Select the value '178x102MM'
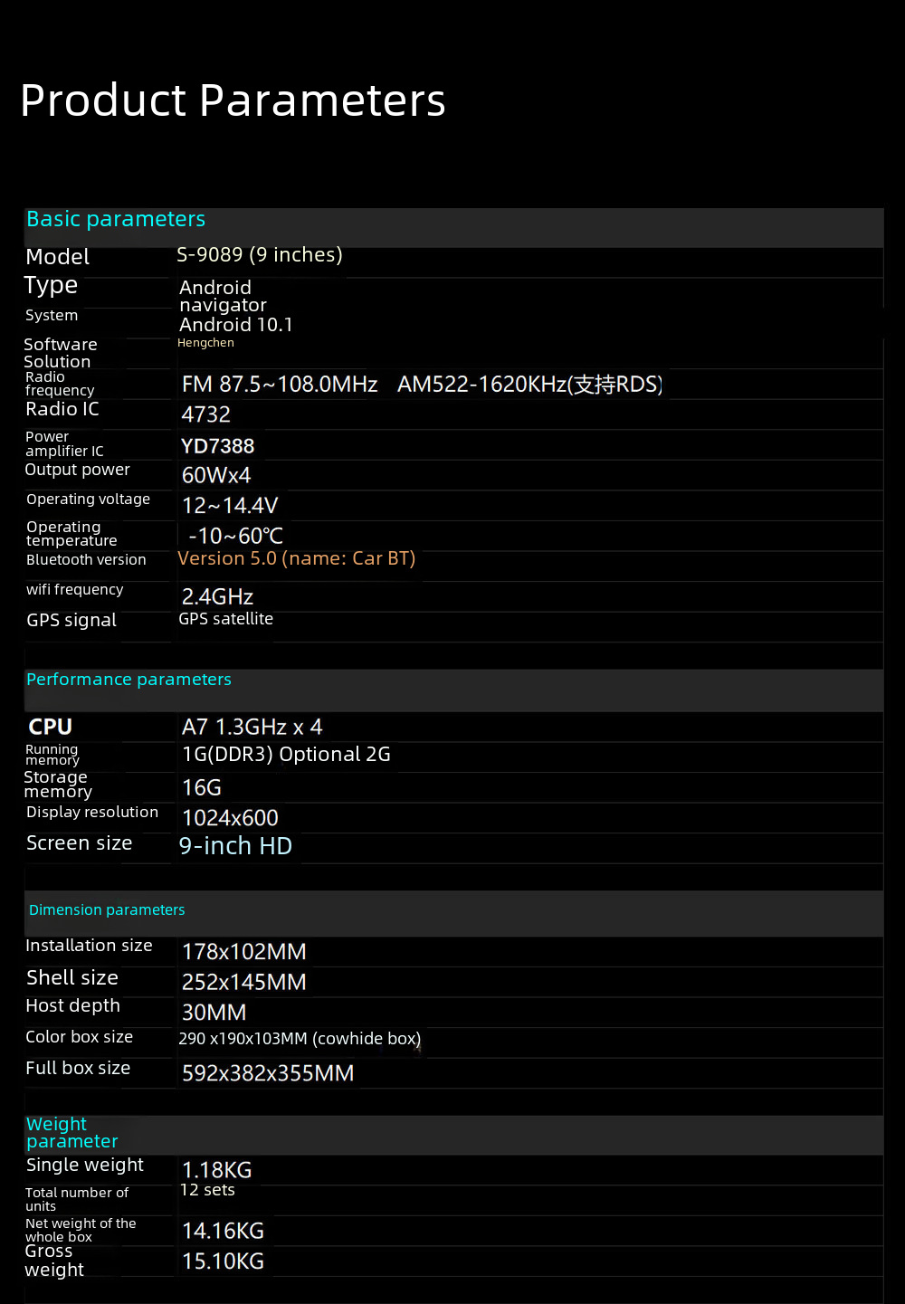The image size is (905, 1304). (244, 952)
